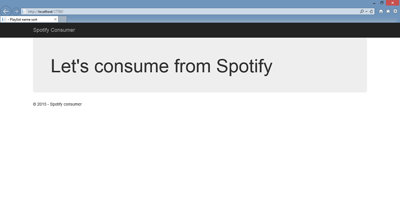Restore down the browser window

coord(382,3)
